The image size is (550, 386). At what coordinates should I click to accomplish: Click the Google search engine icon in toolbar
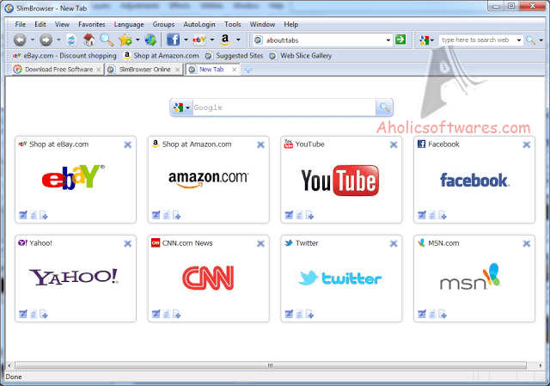click(425, 40)
